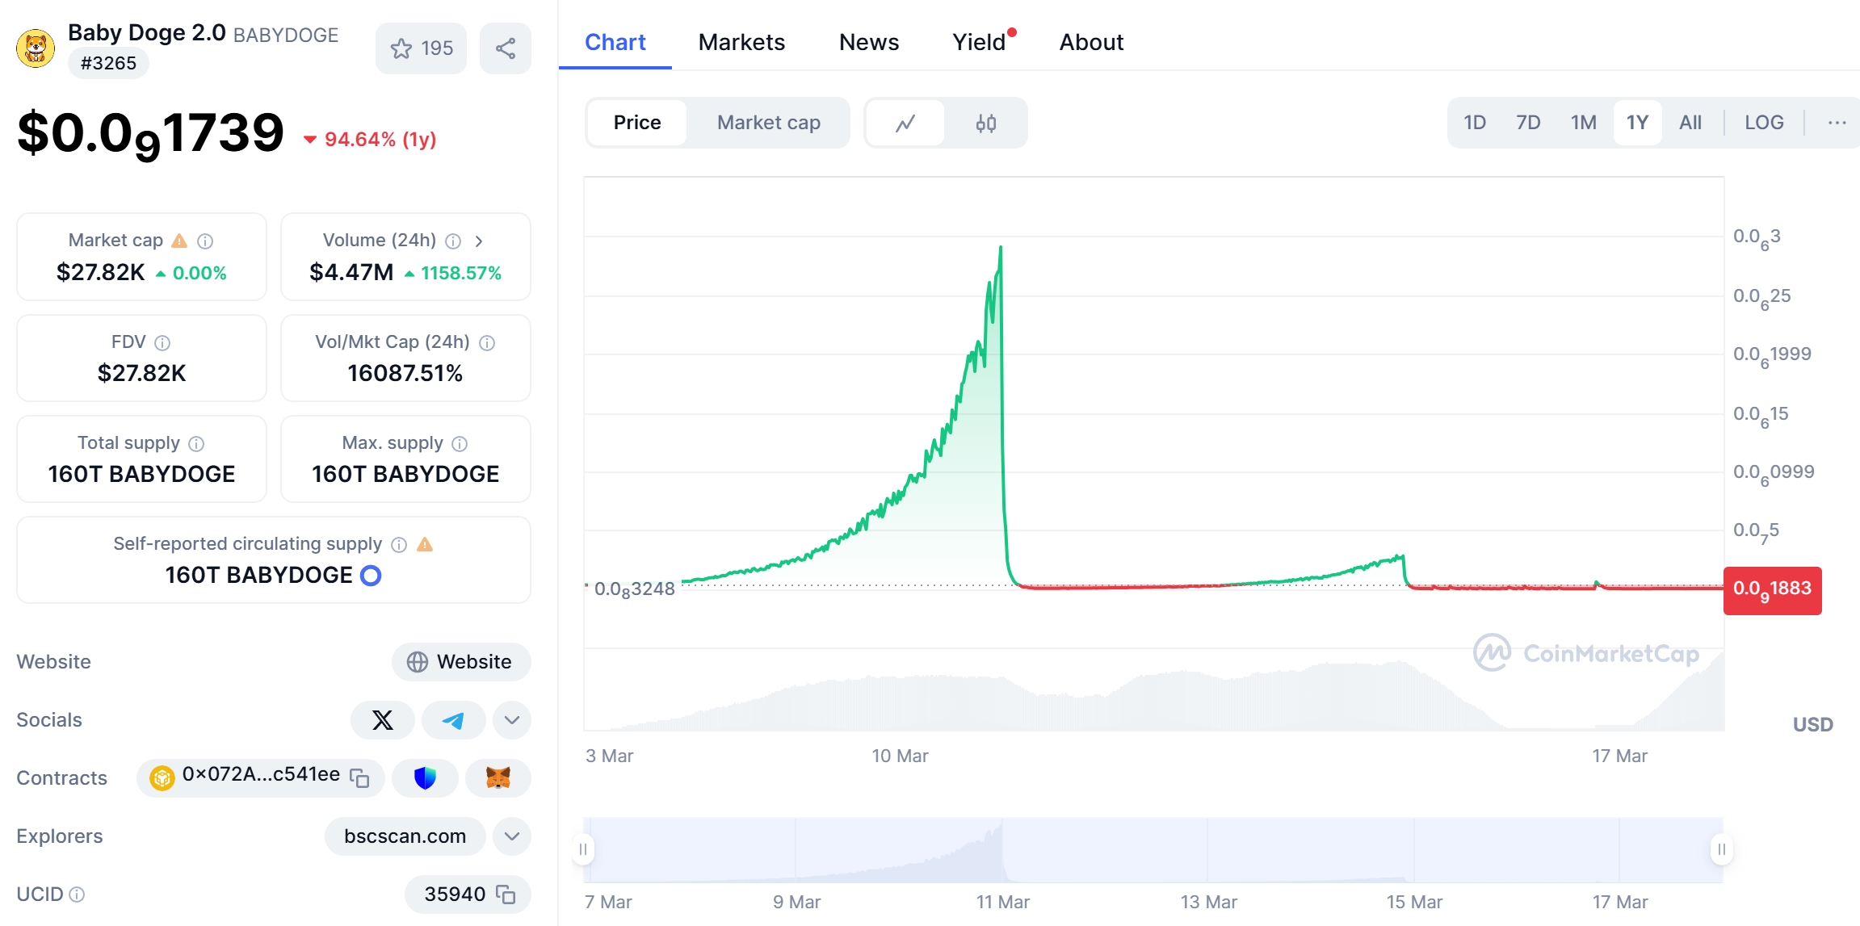Click contract address 0x072A...c541ee
This screenshot has width=1860, height=926.
[x=261, y=774]
